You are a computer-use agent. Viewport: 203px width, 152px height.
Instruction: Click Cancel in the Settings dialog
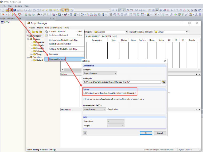[x=160, y=133]
